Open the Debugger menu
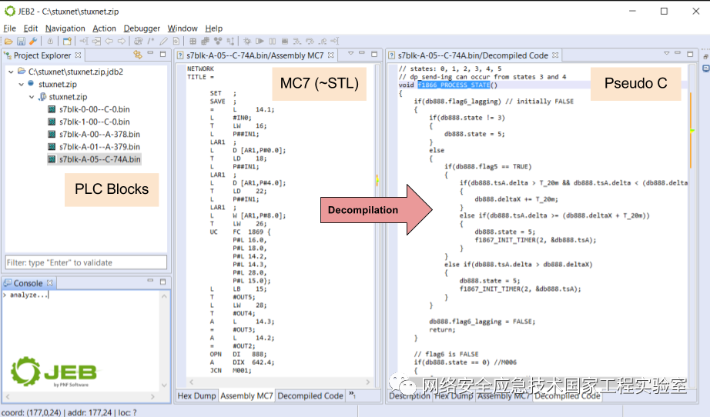This screenshot has height=417, width=710. (142, 28)
